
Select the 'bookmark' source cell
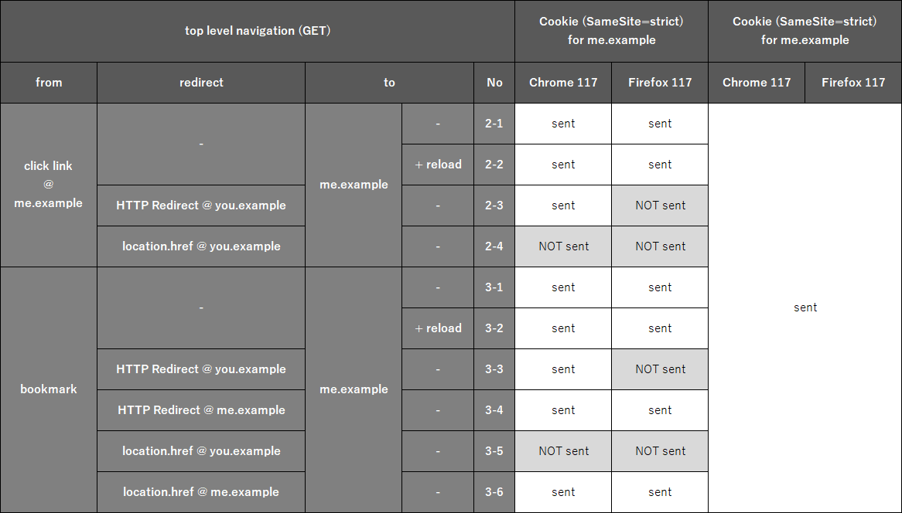pyautogui.click(x=49, y=389)
